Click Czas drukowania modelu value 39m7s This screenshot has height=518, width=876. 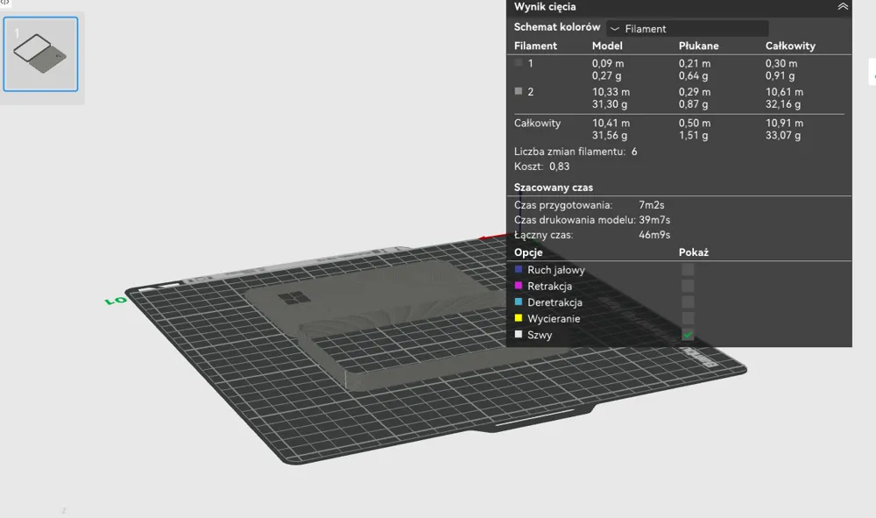(x=654, y=220)
